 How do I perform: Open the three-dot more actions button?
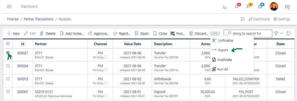tap(215, 33)
